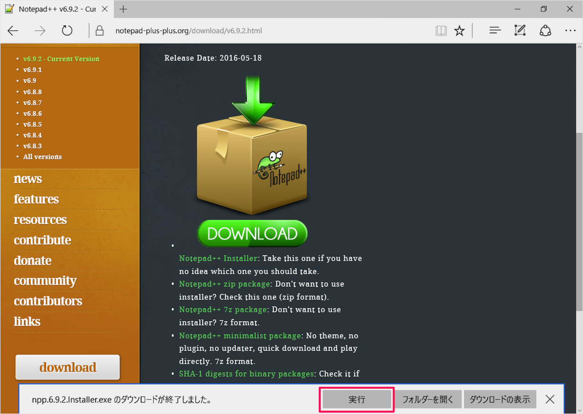The width and height of the screenshot is (583, 414).
Task: Open v6.9.2 - Current Version link
Action: pos(61,59)
